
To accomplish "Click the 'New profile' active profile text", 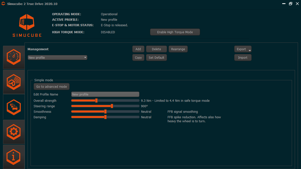I will tap(109, 20).
